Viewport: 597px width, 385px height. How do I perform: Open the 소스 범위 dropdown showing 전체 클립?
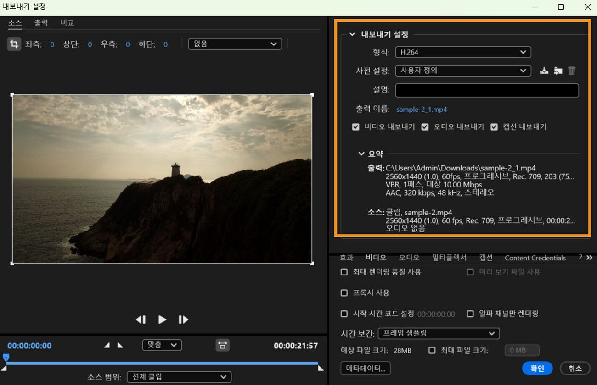click(179, 377)
